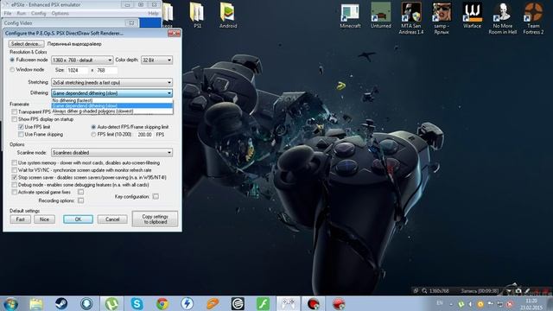Open the Recording options small button
Viewport: 553px width, 311px height.
click(x=80, y=200)
